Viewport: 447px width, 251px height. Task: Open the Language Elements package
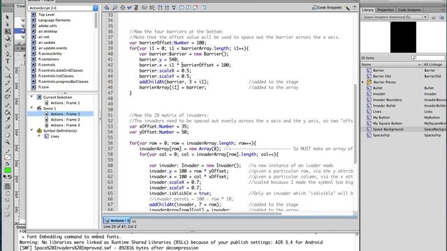click(54, 20)
